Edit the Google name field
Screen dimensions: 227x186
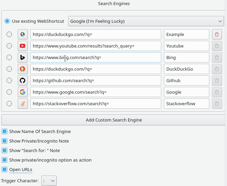tap(186, 92)
